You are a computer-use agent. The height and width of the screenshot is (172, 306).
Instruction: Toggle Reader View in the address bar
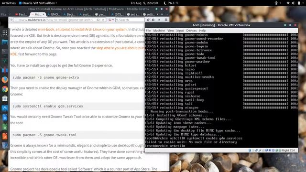click(98, 20)
